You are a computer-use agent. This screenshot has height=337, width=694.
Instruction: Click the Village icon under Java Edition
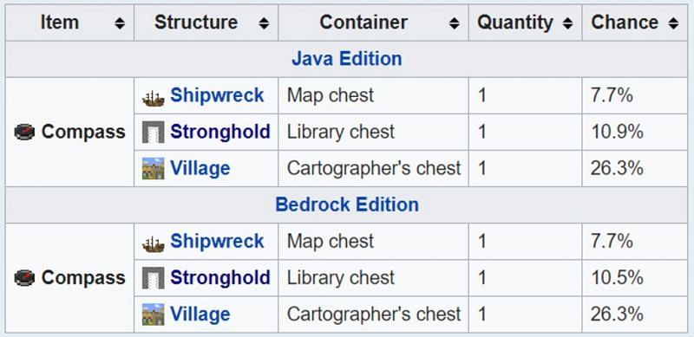pos(154,168)
